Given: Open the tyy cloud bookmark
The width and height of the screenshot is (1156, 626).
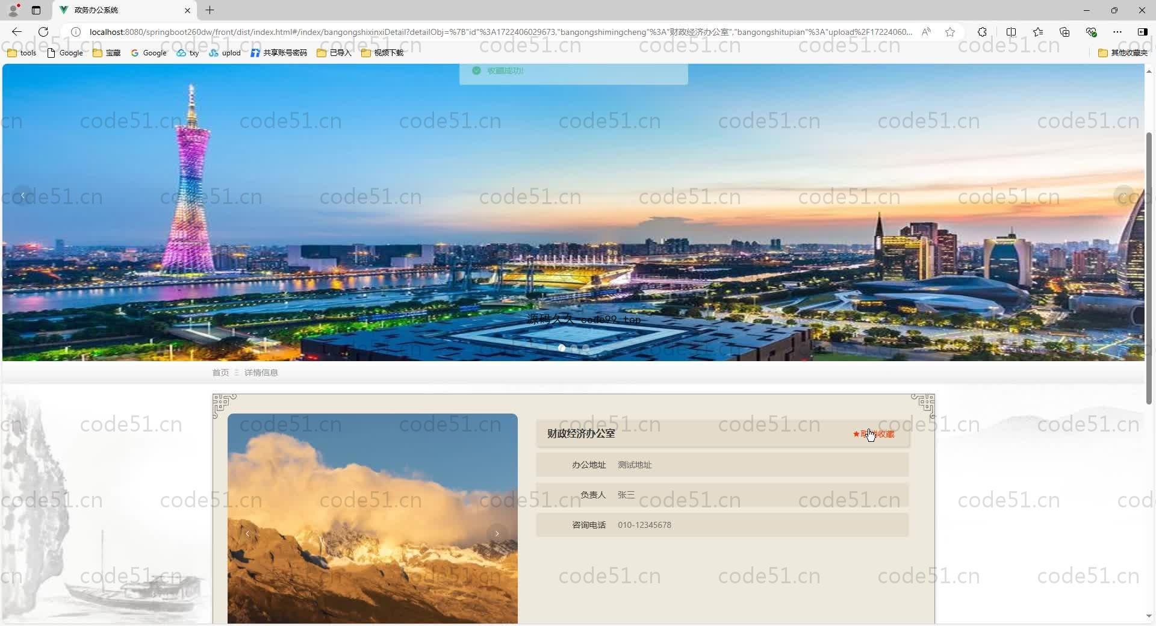Looking at the screenshot, I should tap(188, 53).
